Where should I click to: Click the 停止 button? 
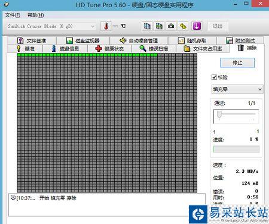tap(237, 63)
